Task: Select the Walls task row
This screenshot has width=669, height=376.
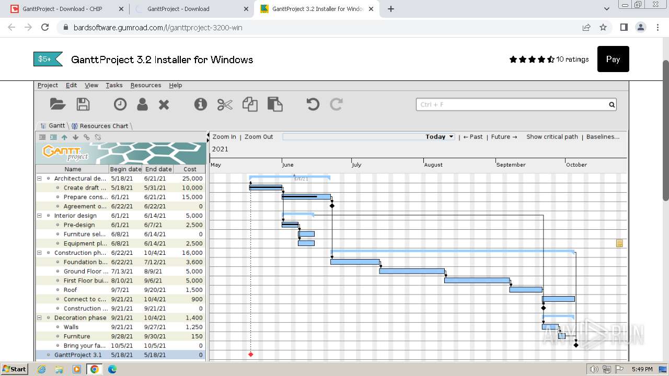Action: click(121, 327)
